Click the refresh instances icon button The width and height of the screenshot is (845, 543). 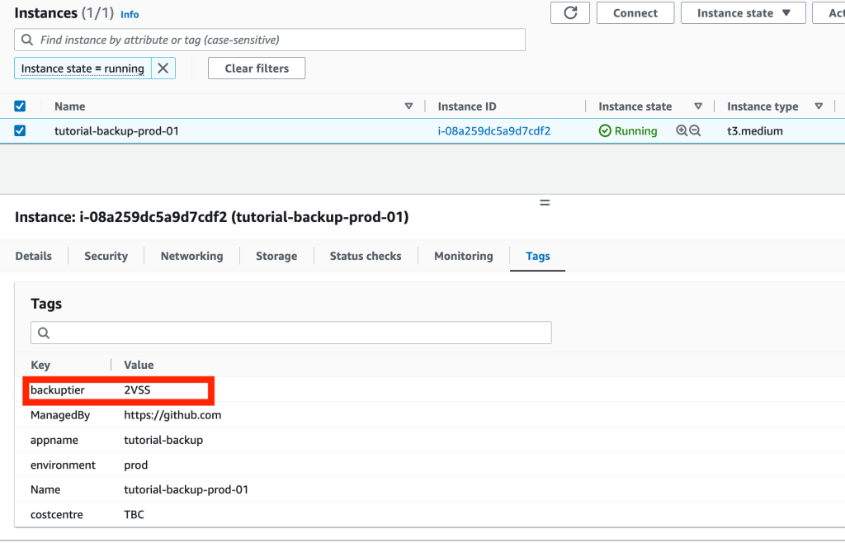coord(570,13)
